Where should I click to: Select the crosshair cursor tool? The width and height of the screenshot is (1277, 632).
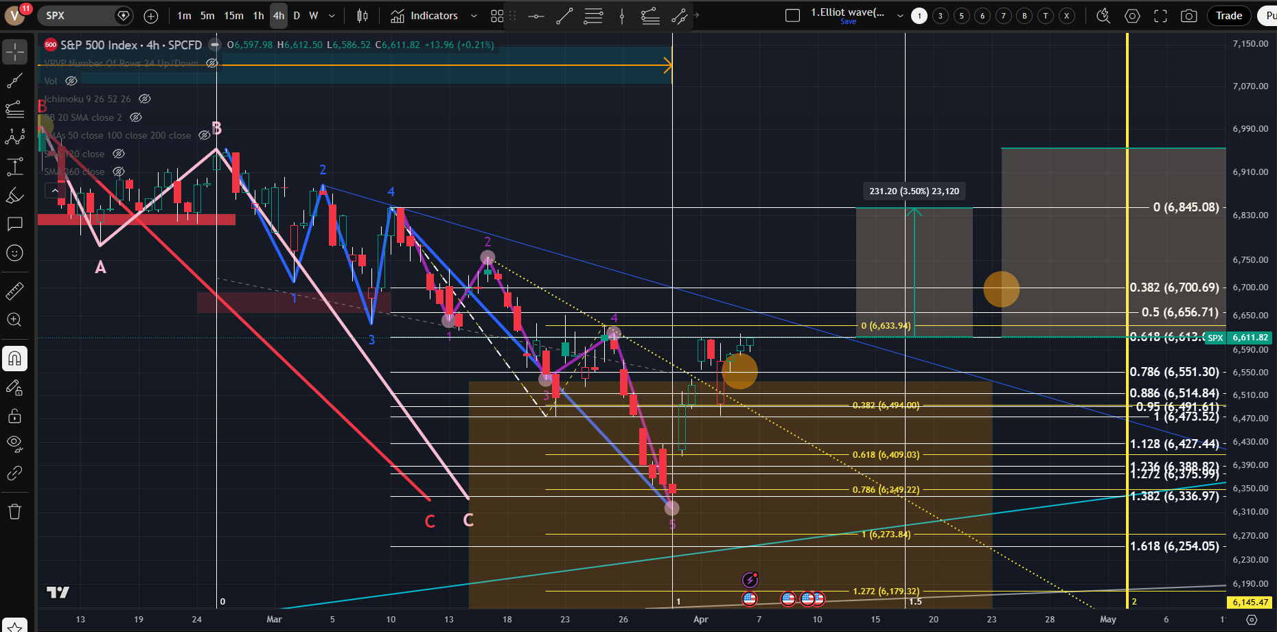point(15,52)
